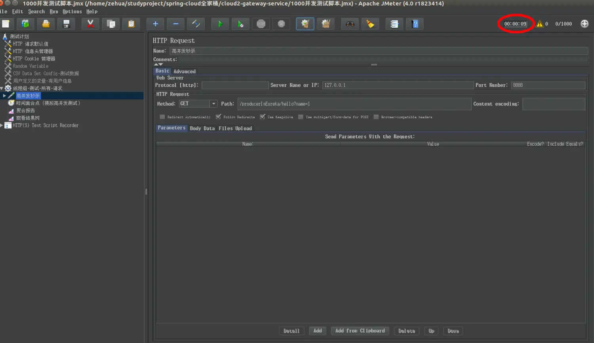Open the Function Helper dialog icon
This screenshot has width=594, height=343.
pos(394,24)
